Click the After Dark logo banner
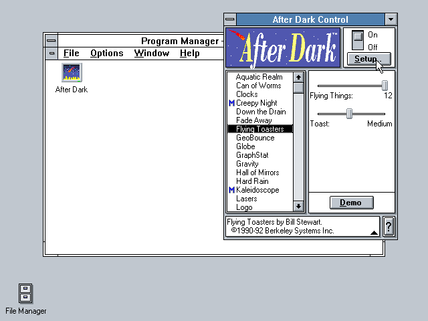 point(283,47)
